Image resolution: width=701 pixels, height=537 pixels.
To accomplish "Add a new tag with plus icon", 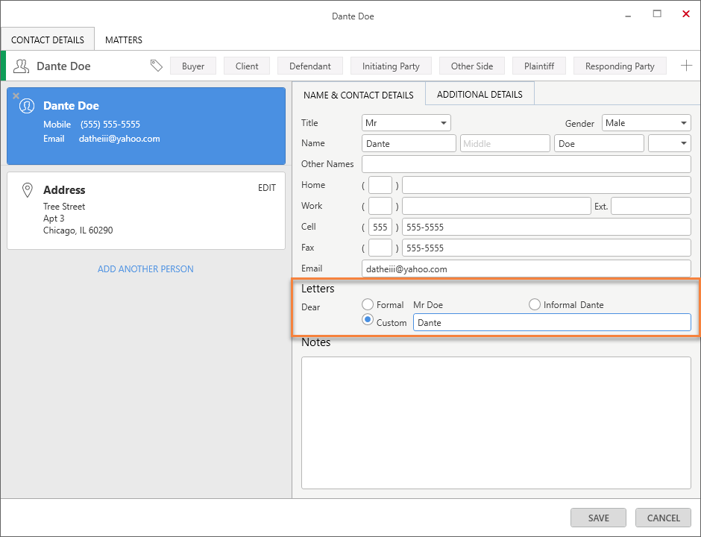I will click(686, 66).
